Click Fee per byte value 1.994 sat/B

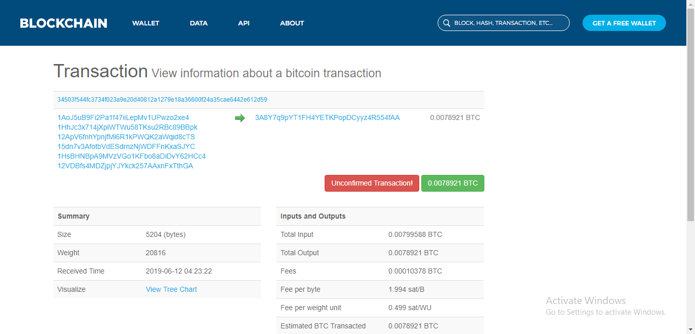click(407, 289)
